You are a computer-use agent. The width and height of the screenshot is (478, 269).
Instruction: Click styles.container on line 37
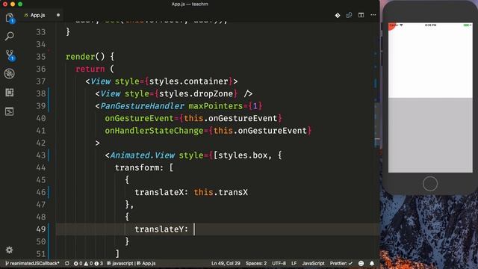pos(189,81)
